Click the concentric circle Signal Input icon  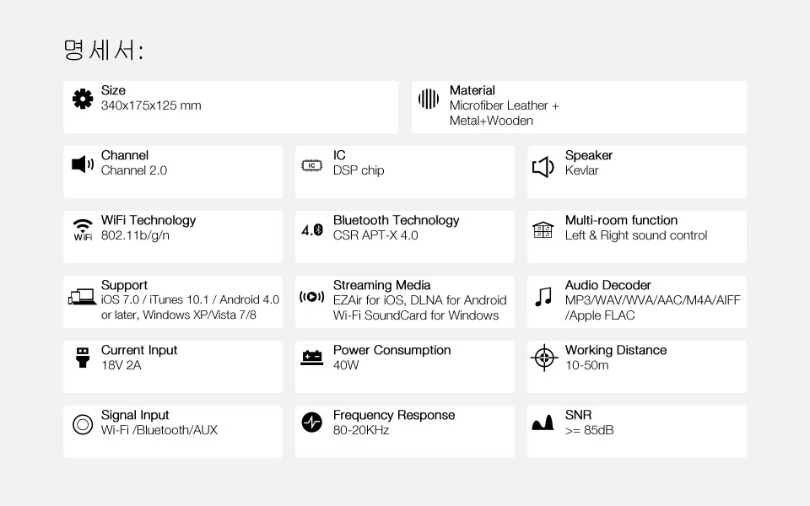(83, 424)
